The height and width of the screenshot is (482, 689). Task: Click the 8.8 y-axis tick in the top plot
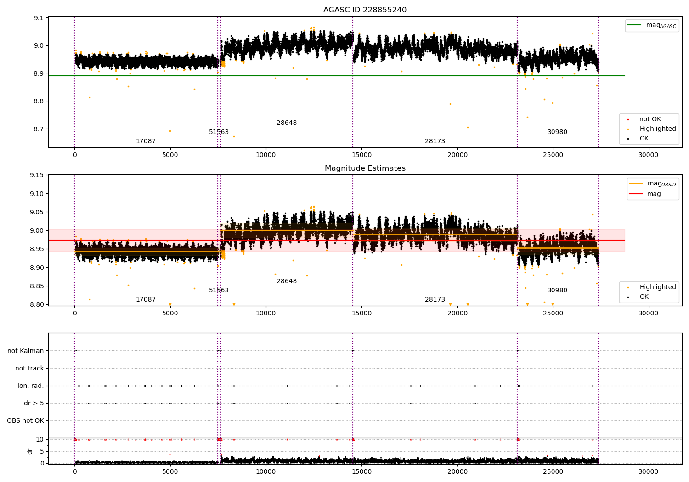pyautogui.click(x=39, y=101)
